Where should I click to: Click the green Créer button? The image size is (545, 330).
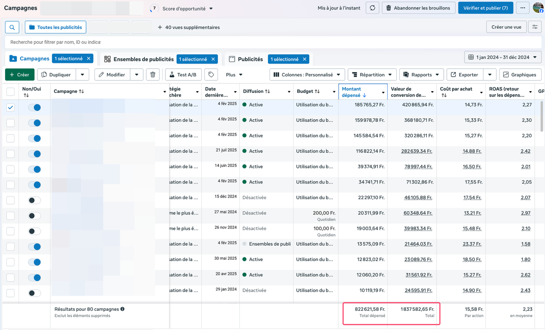coord(20,75)
